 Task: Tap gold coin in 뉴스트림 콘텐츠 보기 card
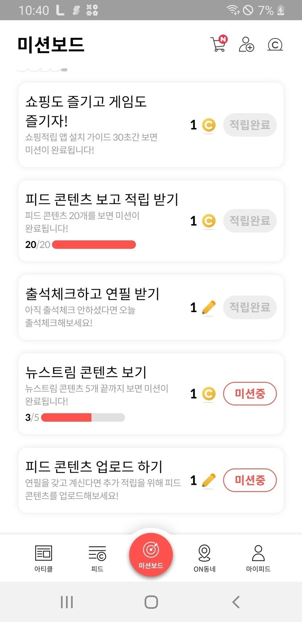(209, 394)
